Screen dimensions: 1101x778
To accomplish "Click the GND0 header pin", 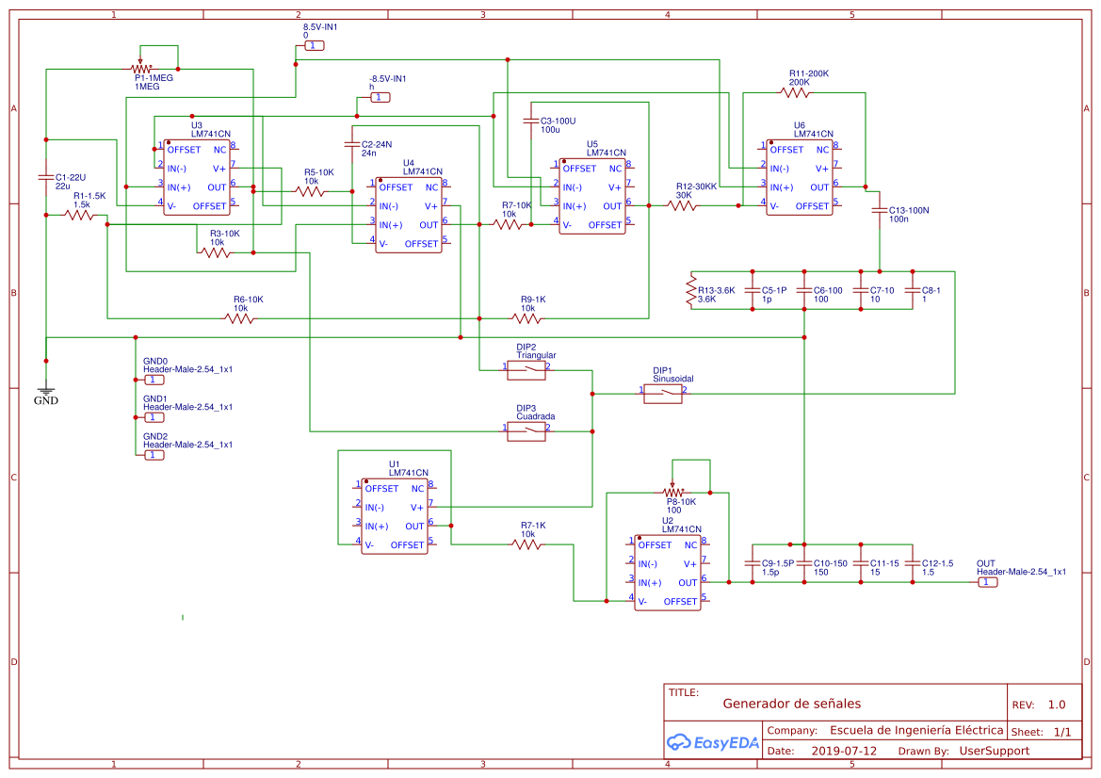I will (154, 380).
